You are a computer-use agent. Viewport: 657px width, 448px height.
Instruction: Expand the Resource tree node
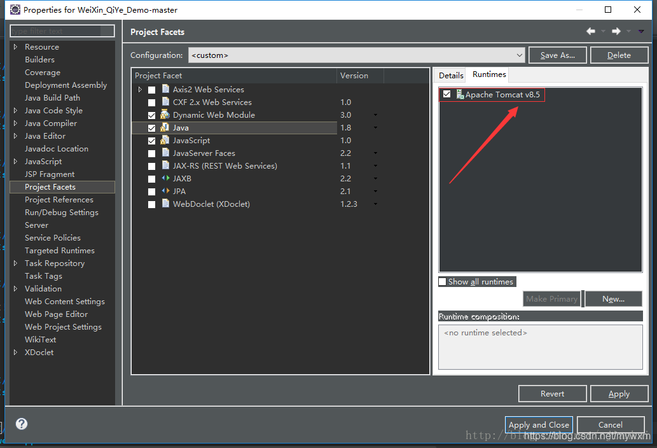point(15,46)
